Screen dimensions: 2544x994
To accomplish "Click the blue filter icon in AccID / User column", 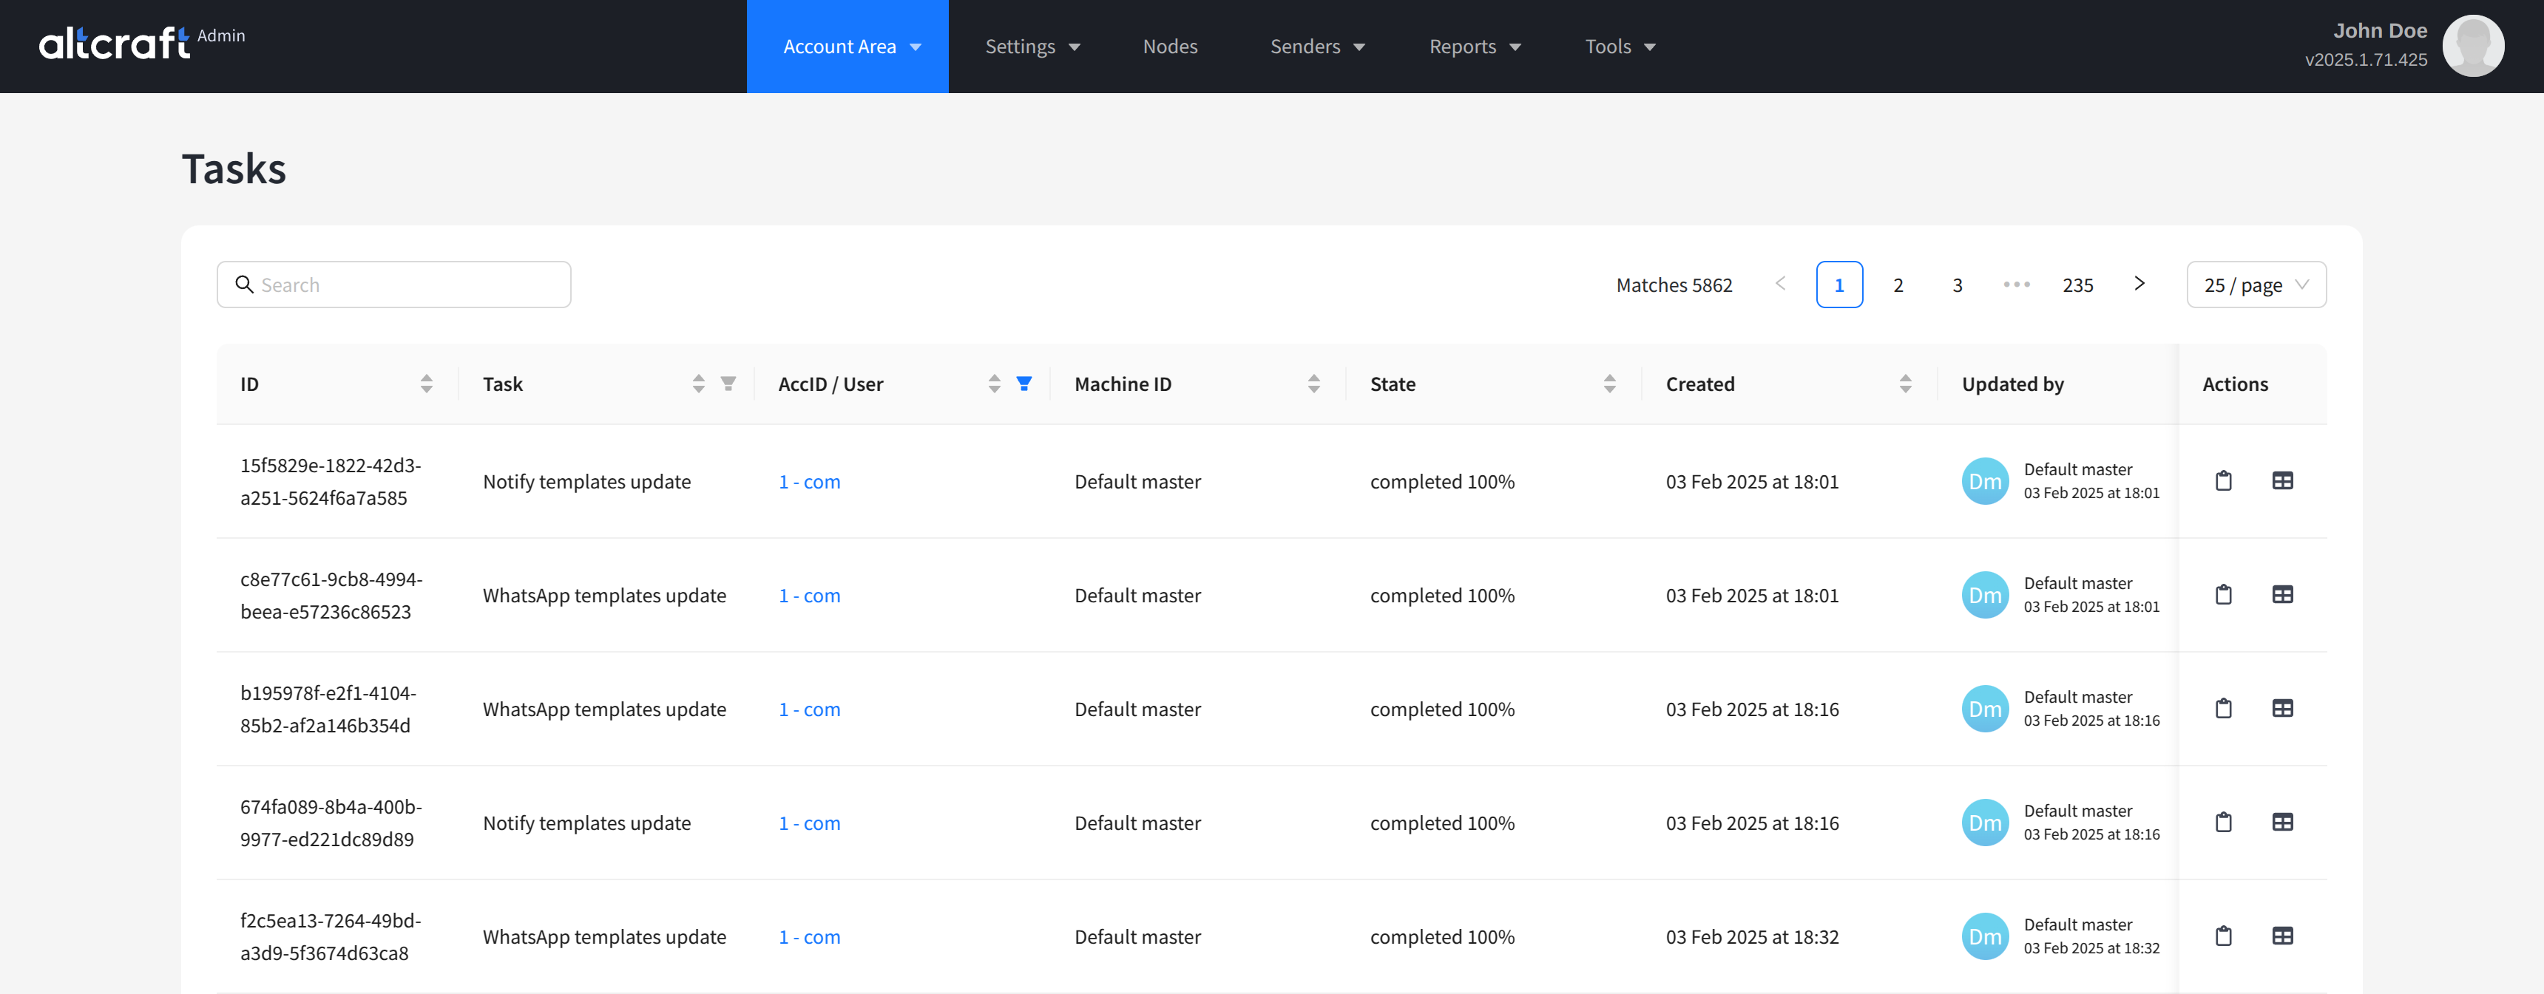I will pos(1024,384).
